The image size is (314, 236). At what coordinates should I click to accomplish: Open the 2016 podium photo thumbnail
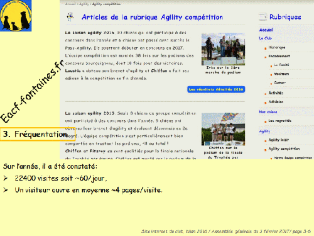click(223, 49)
